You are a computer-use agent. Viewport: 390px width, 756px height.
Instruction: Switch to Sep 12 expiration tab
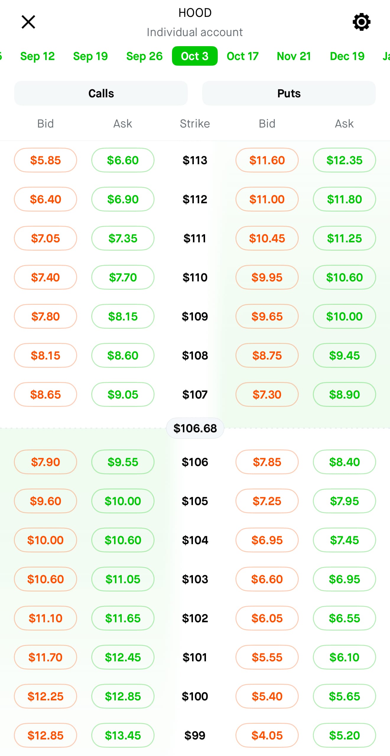(38, 56)
